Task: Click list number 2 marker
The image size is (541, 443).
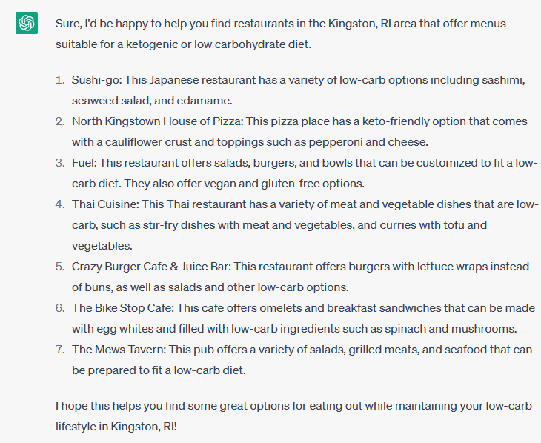Action: [60, 121]
